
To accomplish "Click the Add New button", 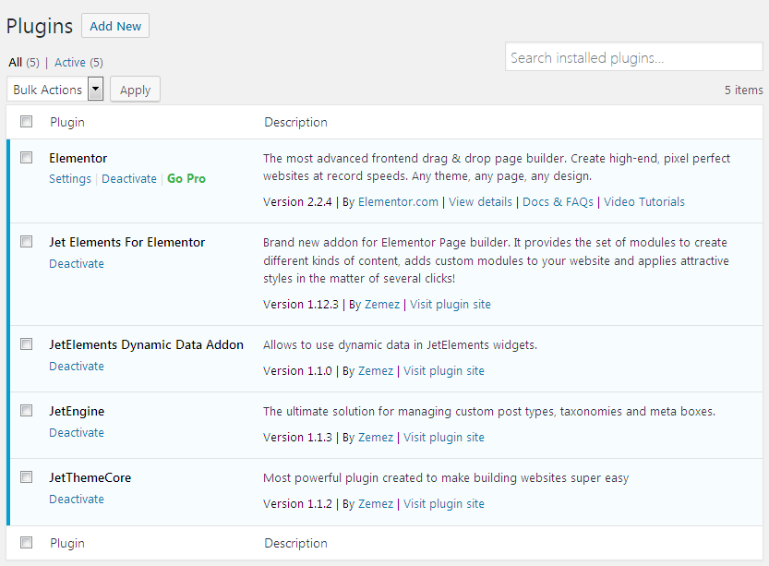I will [x=114, y=26].
